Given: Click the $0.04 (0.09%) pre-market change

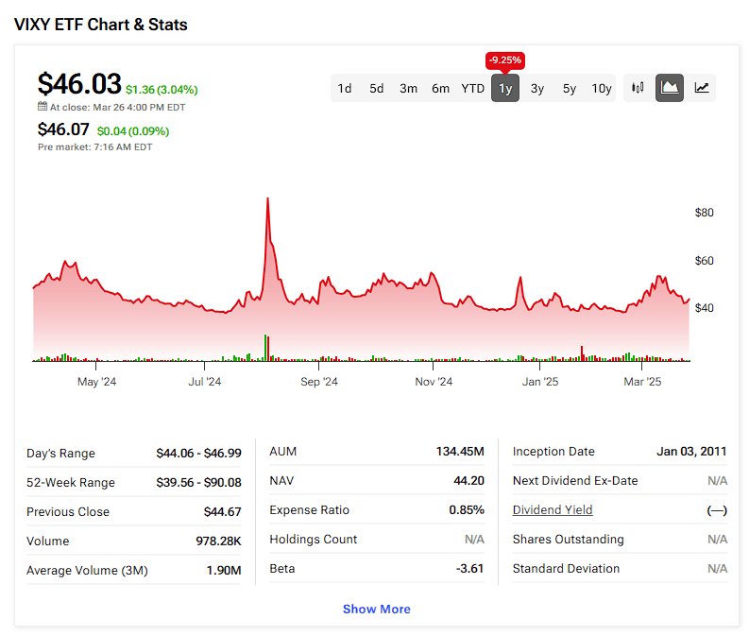Looking at the screenshot, I should click(133, 131).
